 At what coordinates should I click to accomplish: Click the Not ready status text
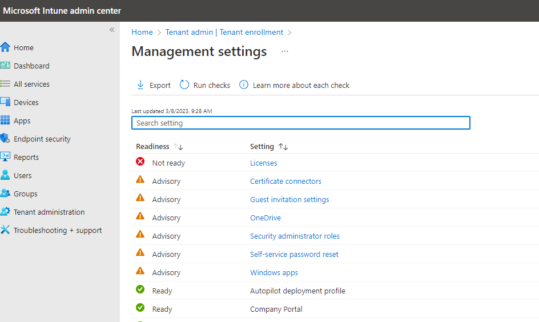[x=168, y=163]
